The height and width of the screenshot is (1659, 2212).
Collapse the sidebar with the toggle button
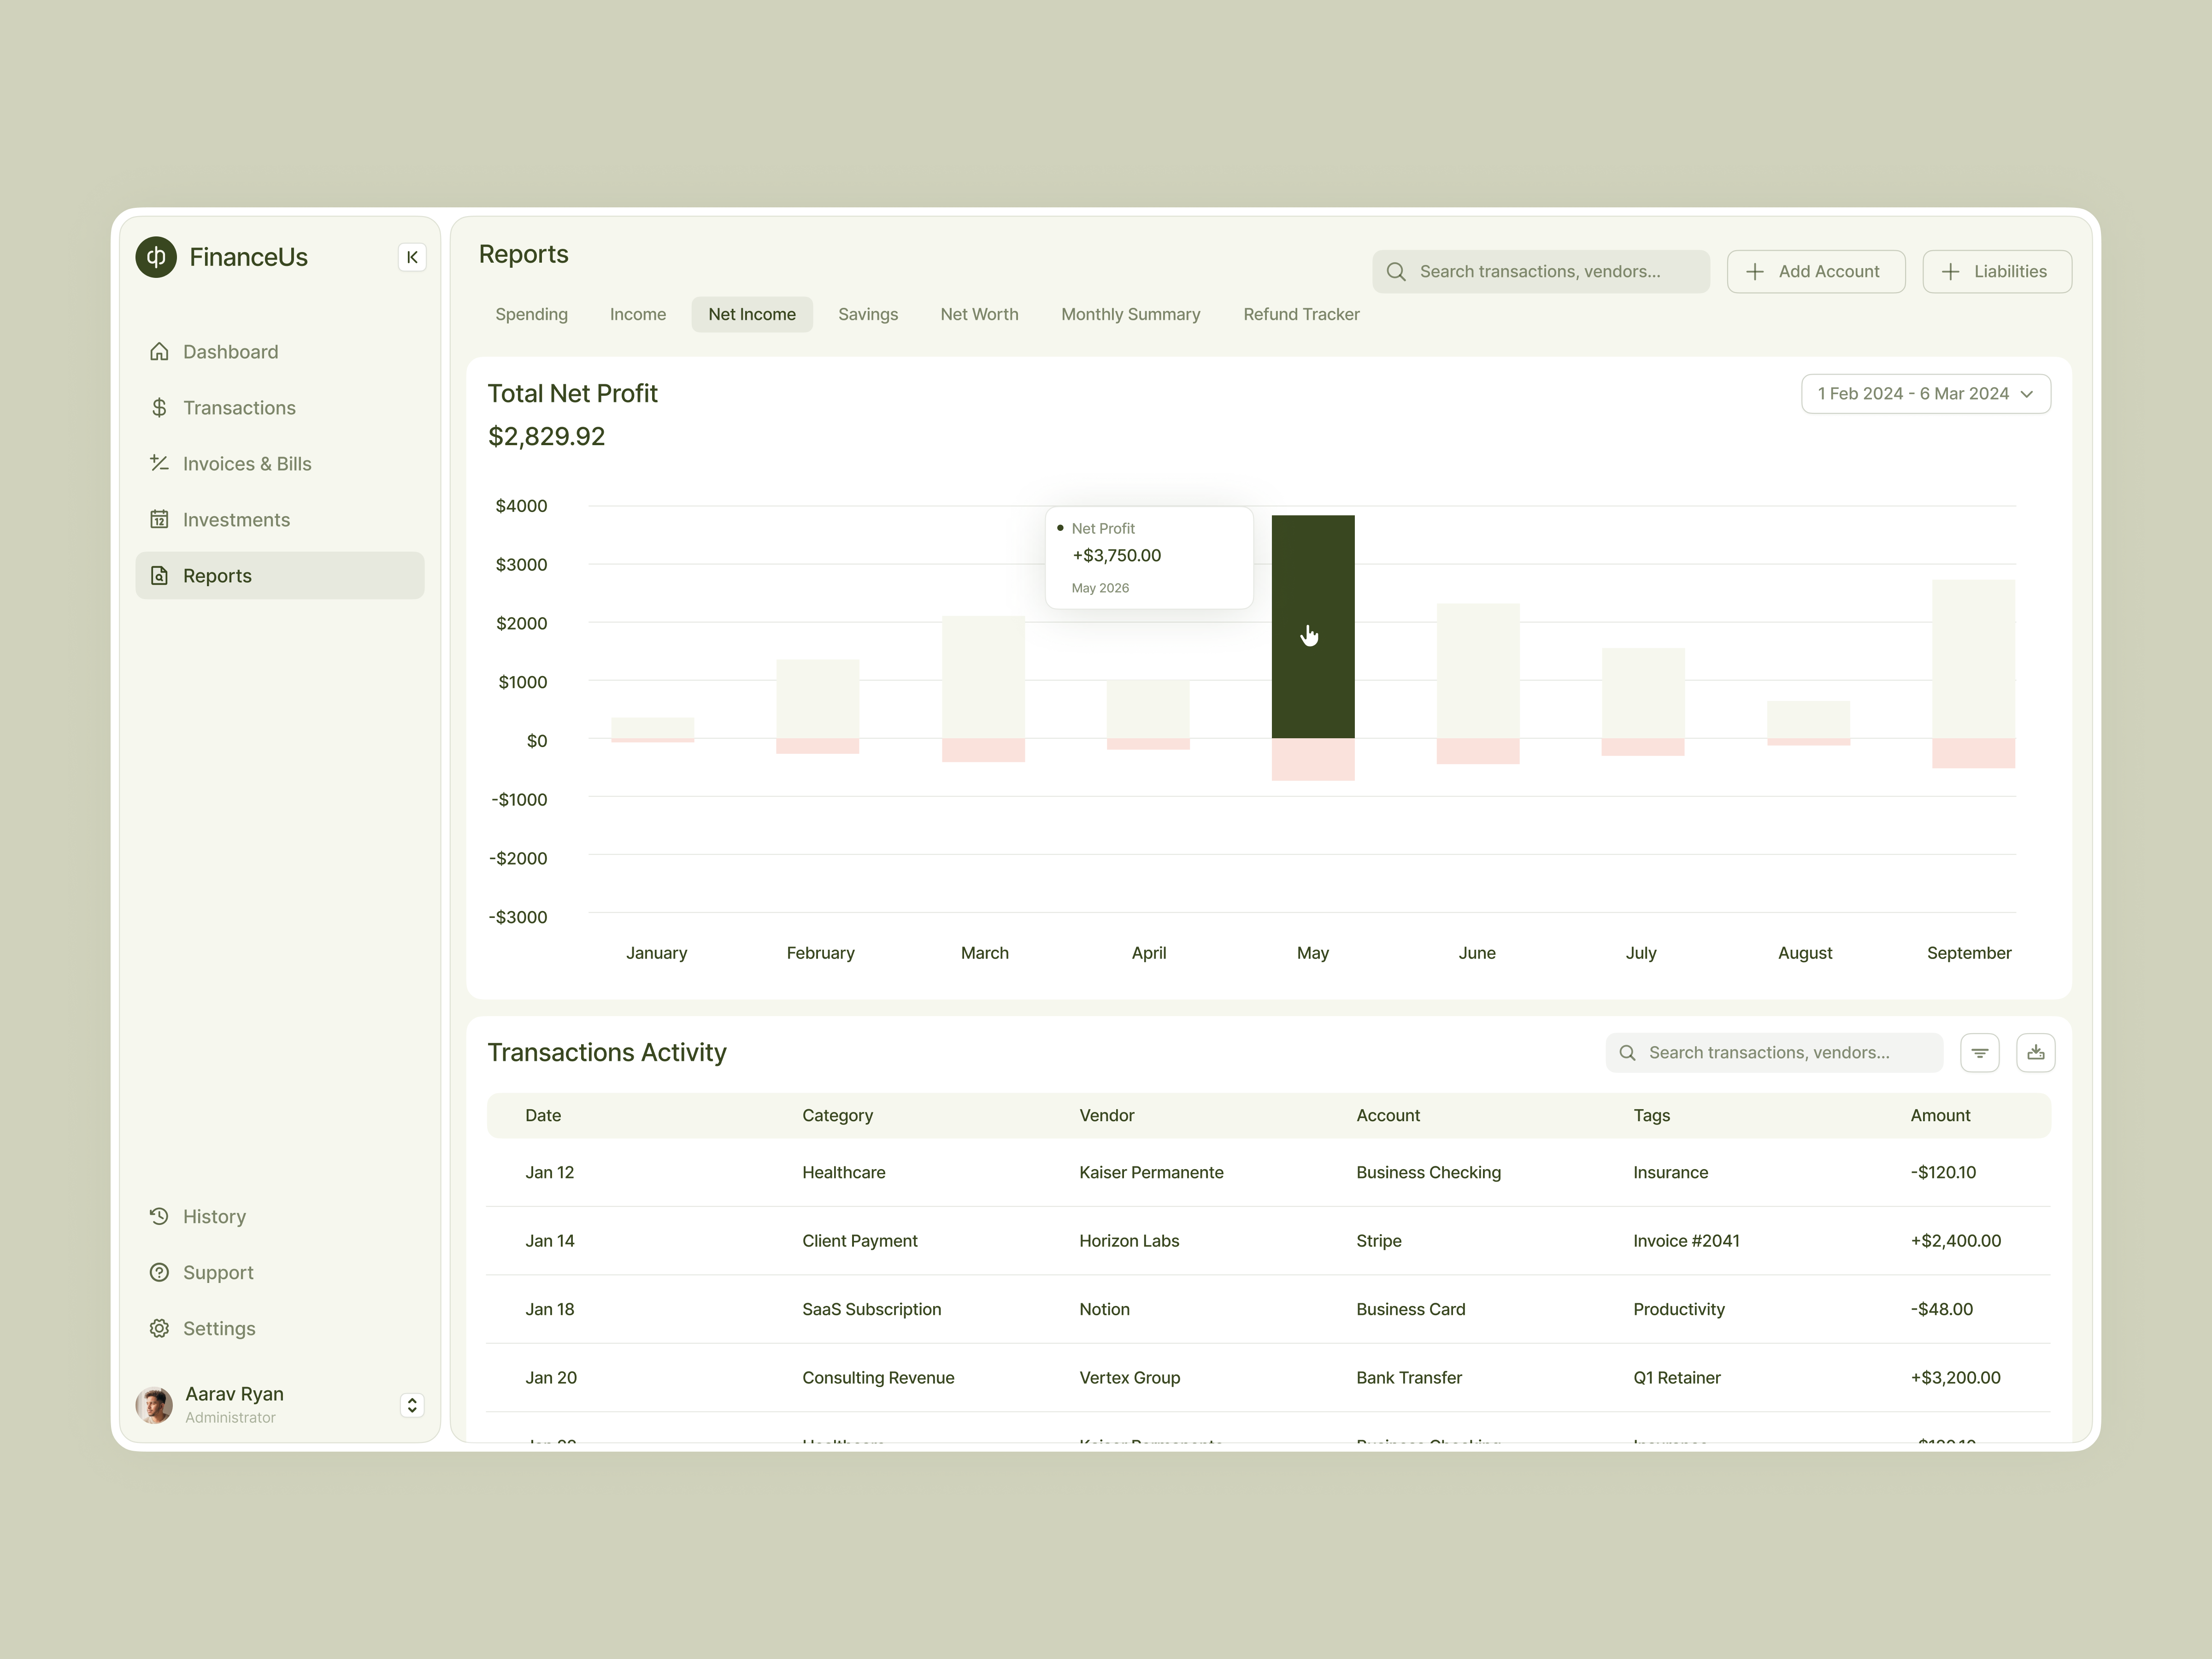click(x=412, y=257)
